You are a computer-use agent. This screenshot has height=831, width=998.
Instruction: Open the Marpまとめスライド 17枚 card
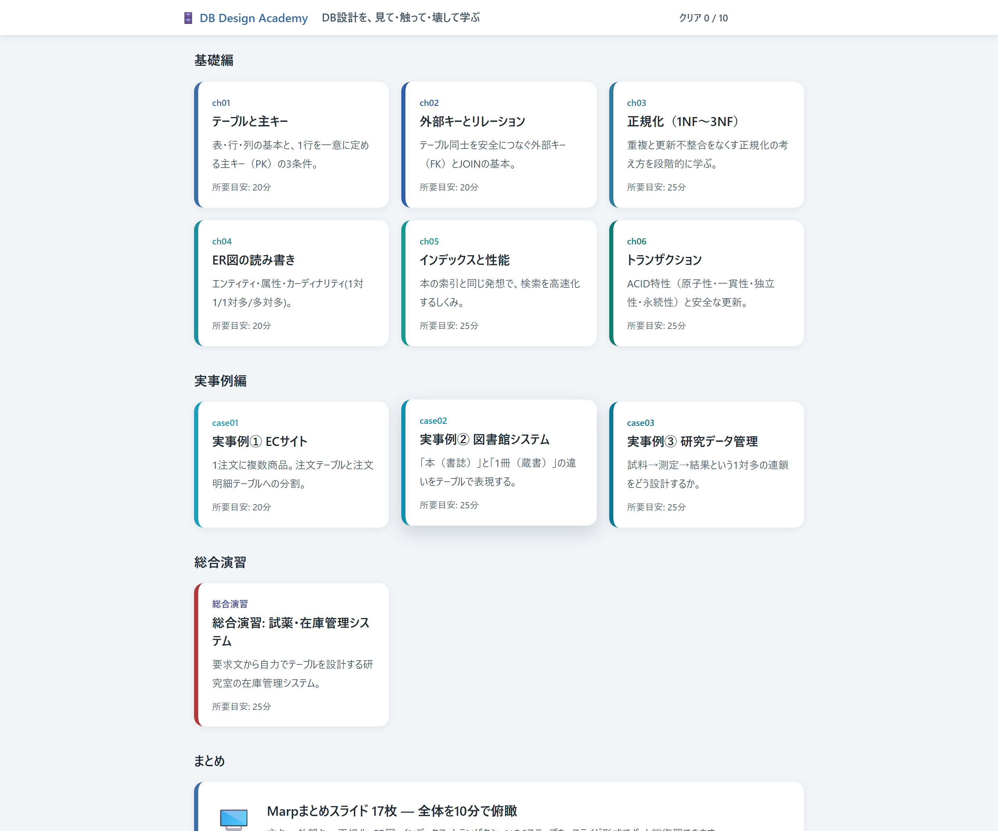pos(499,806)
